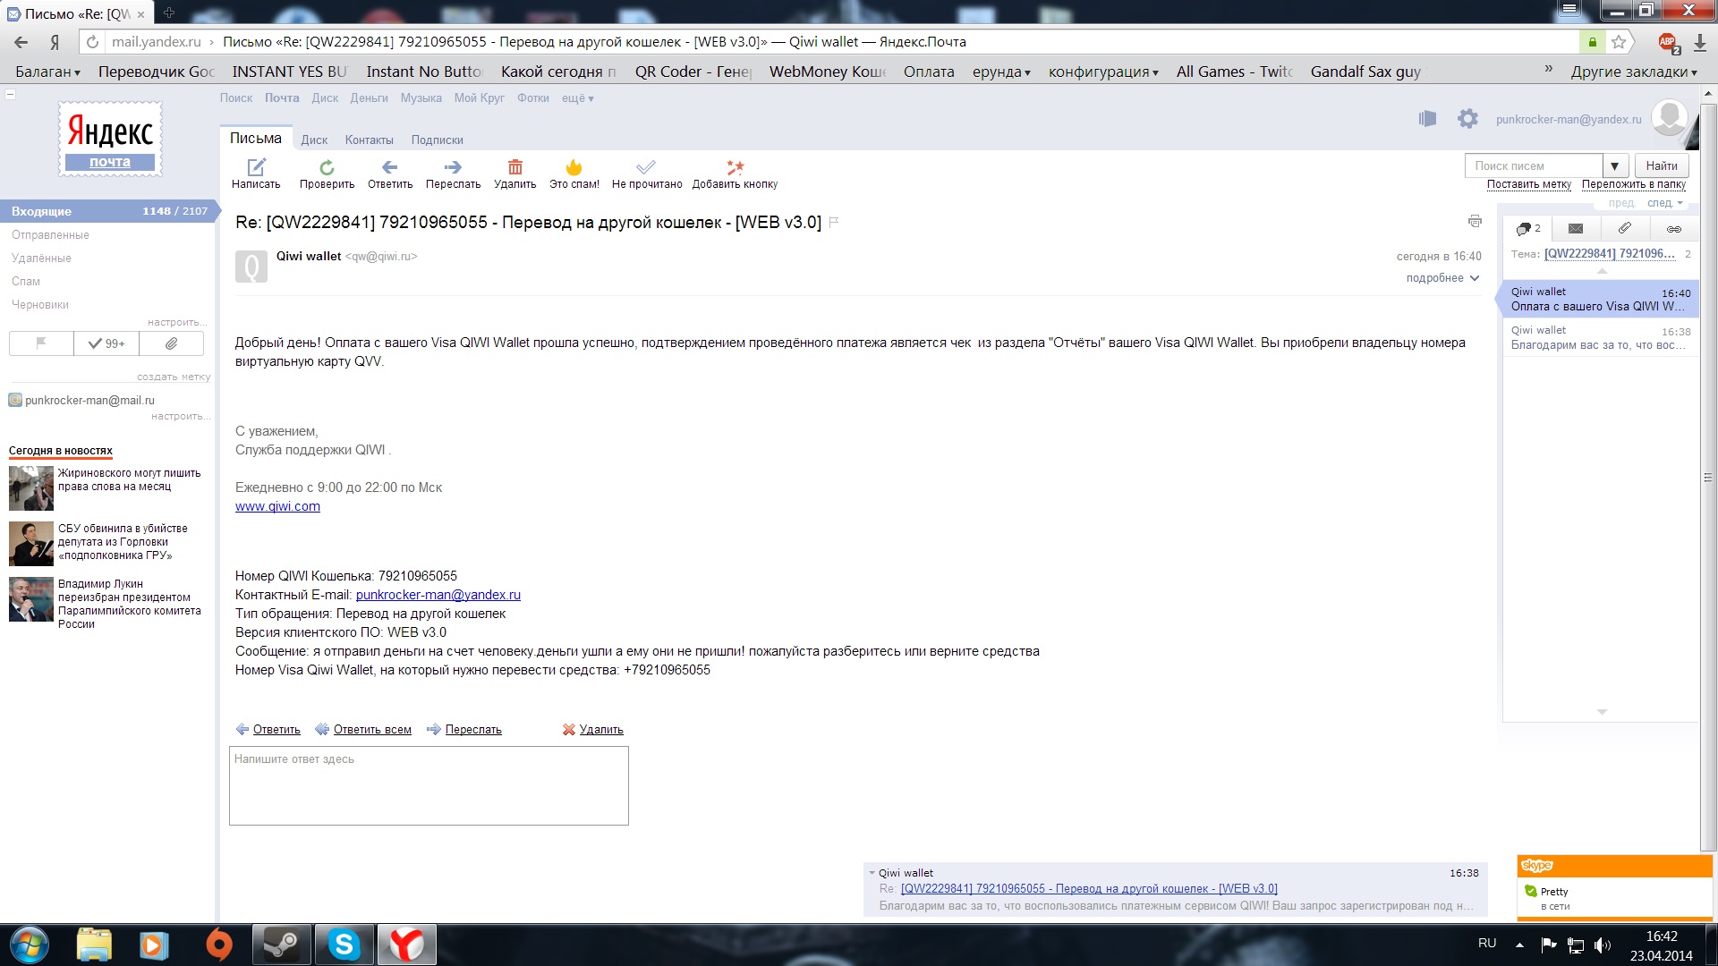Click the print icon beside subject
This screenshot has width=1718, height=966.
click(1475, 221)
